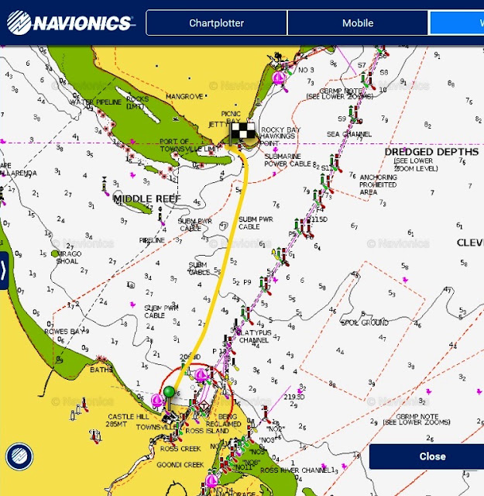Click the CASTLE HILL 285MT label
Viewport: 484px width, 496px height.
(x=128, y=420)
